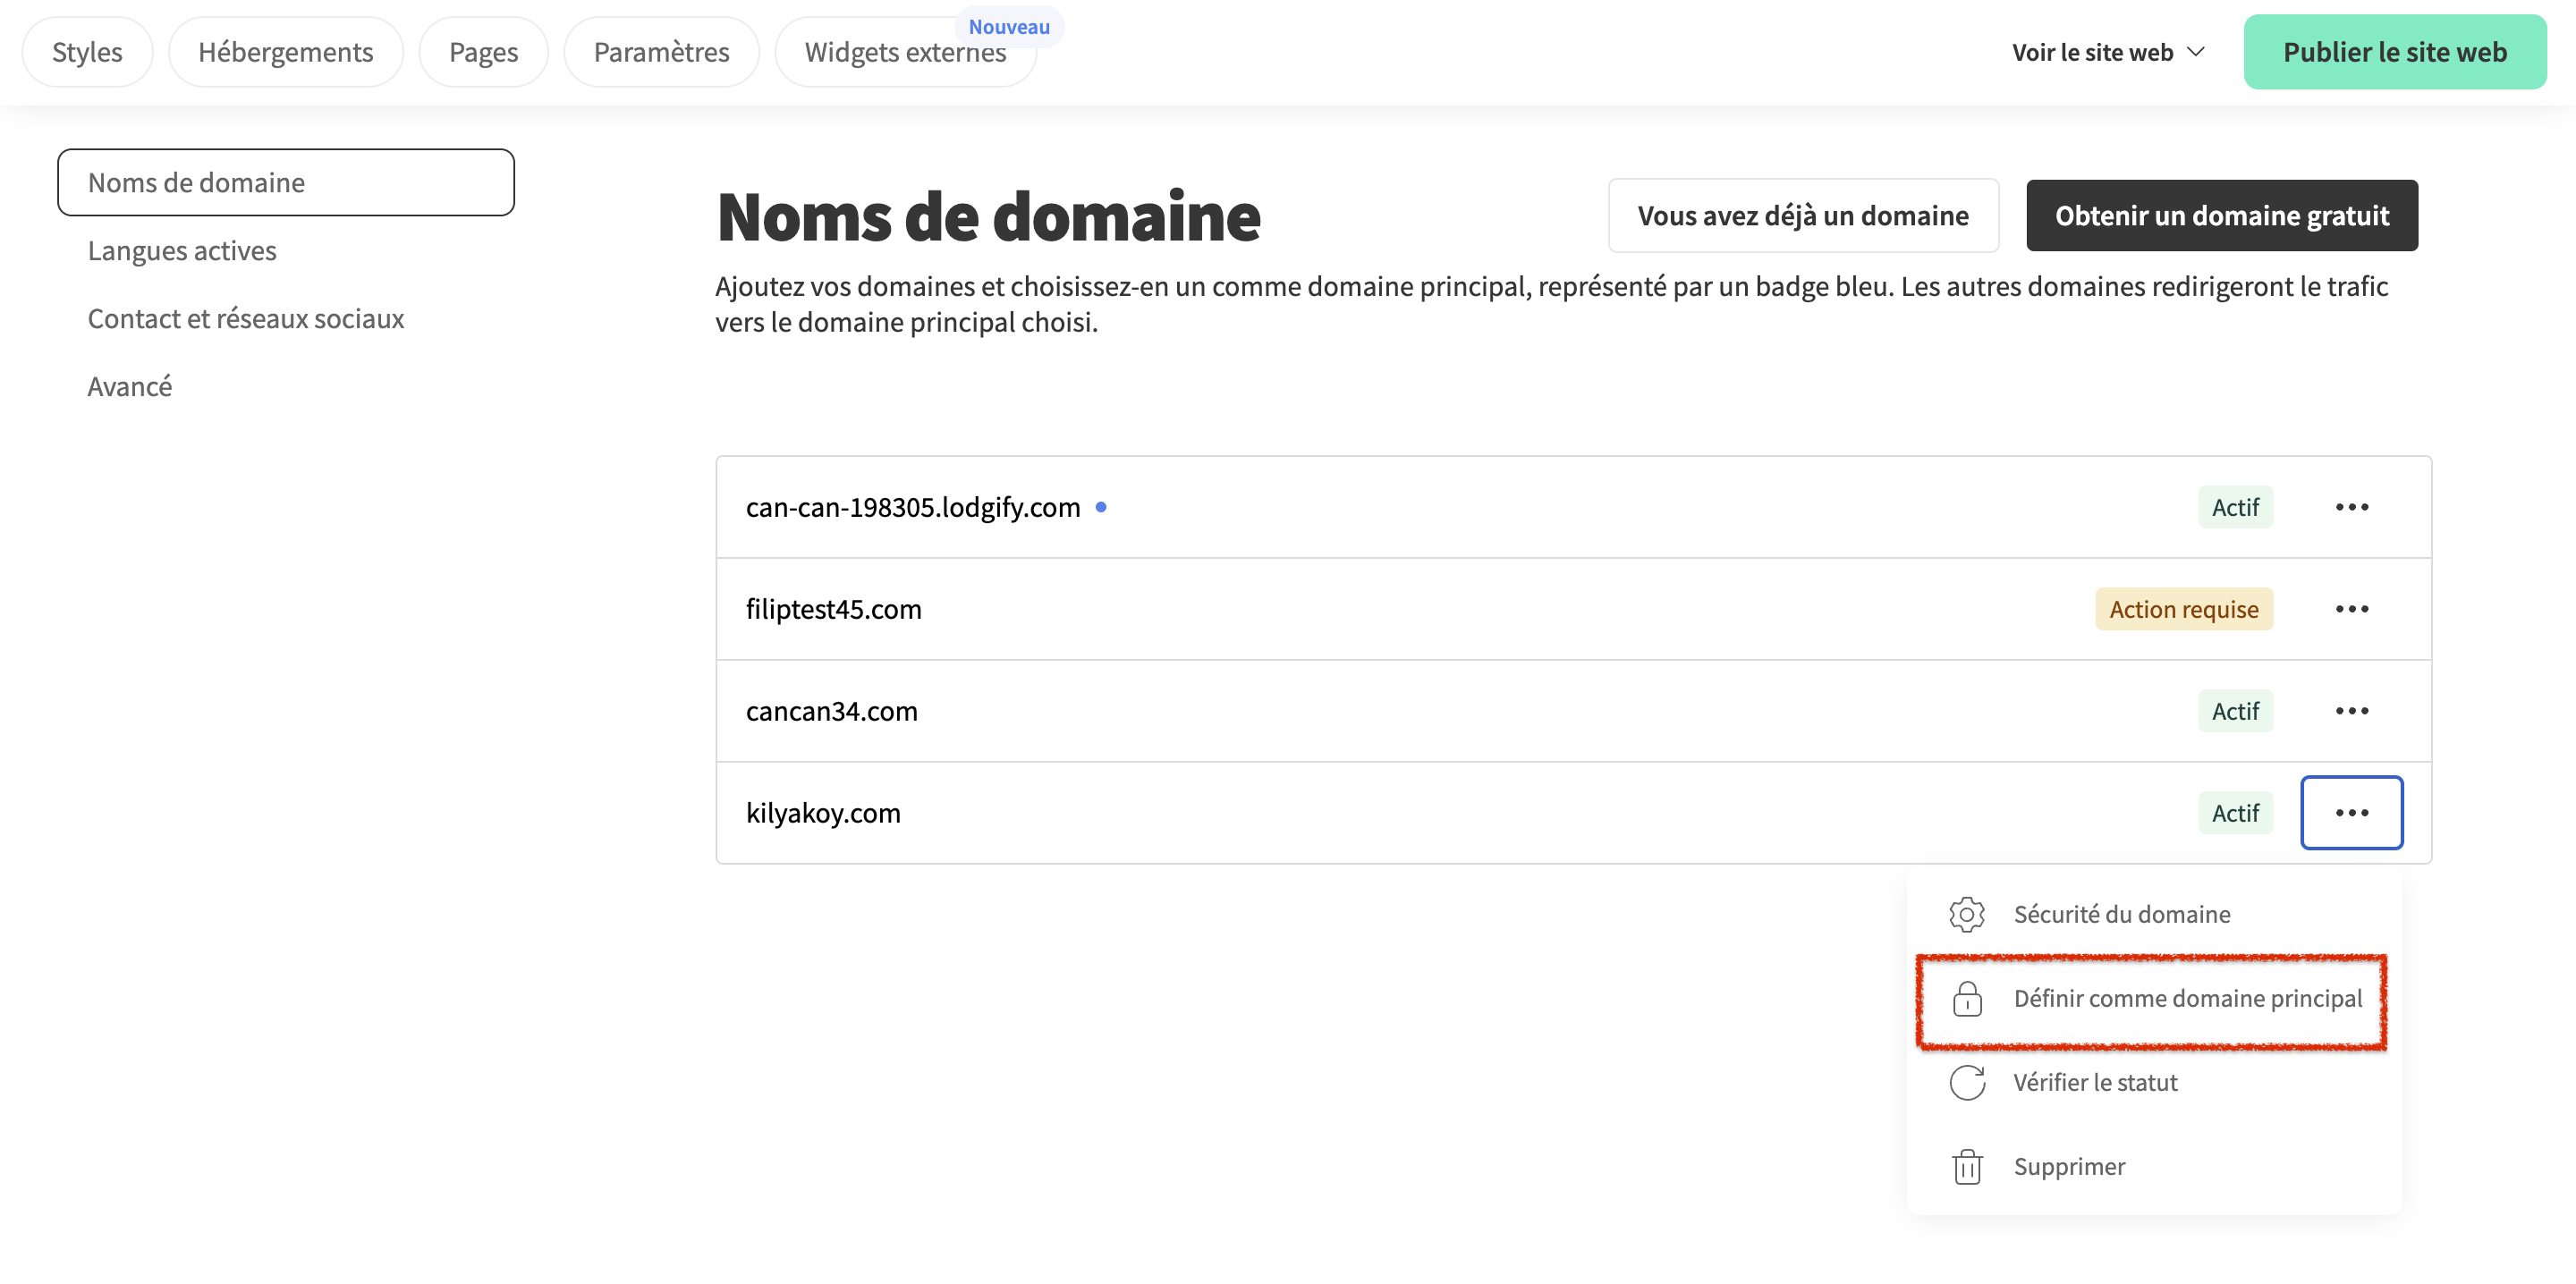Image resolution: width=2576 pixels, height=1284 pixels.
Task: Close the kilyakoy.com three-dot menu
Action: [2351, 813]
